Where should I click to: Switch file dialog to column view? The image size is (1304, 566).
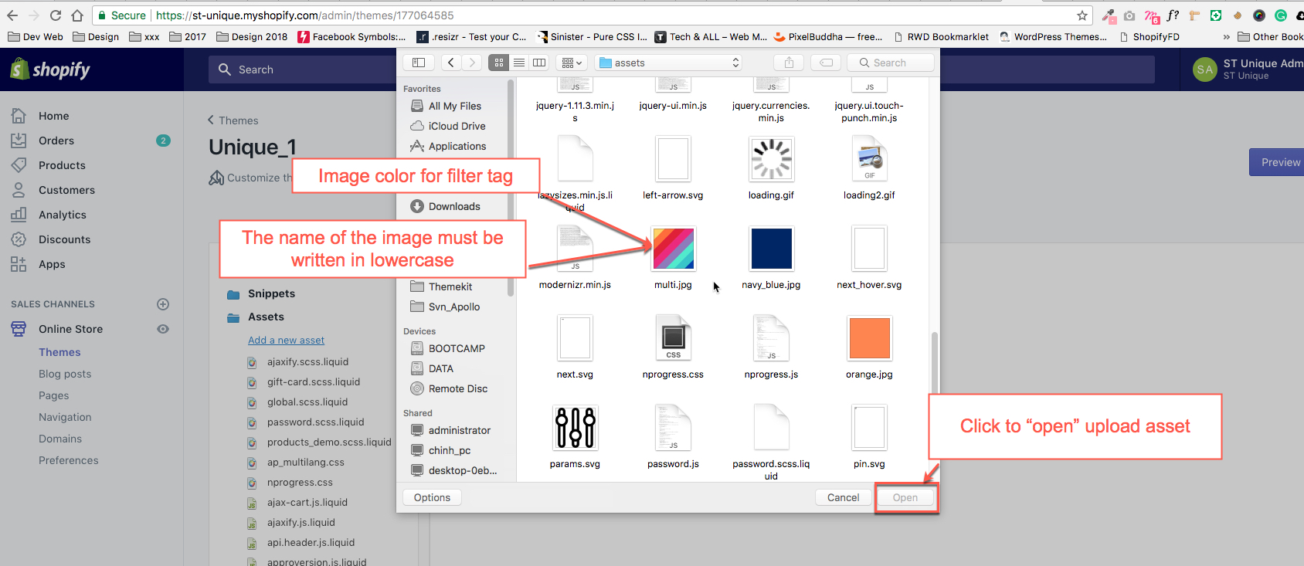539,63
